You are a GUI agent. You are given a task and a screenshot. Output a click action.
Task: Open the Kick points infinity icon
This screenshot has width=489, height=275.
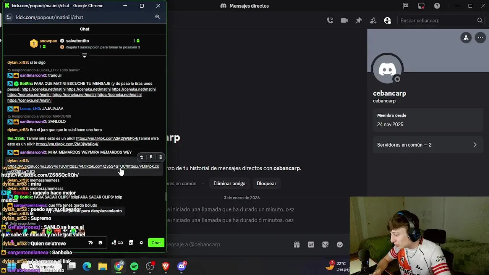(117, 243)
